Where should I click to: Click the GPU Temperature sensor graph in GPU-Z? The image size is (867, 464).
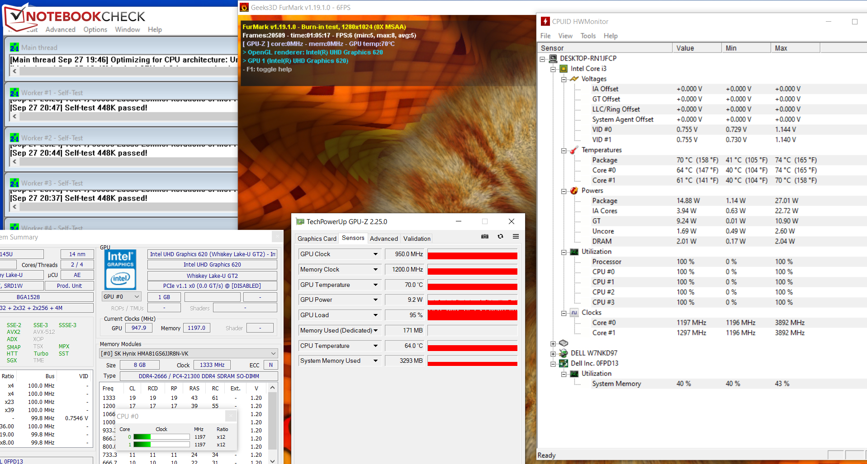tap(472, 285)
